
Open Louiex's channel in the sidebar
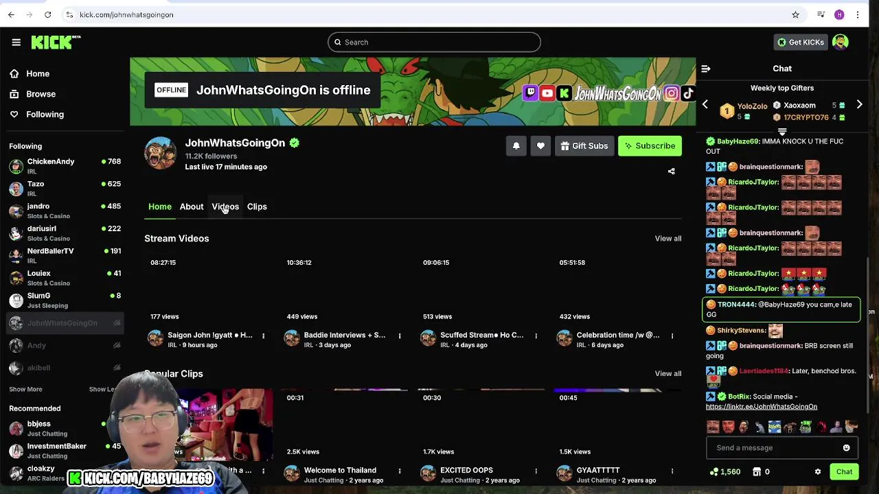pyautogui.click(x=65, y=278)
